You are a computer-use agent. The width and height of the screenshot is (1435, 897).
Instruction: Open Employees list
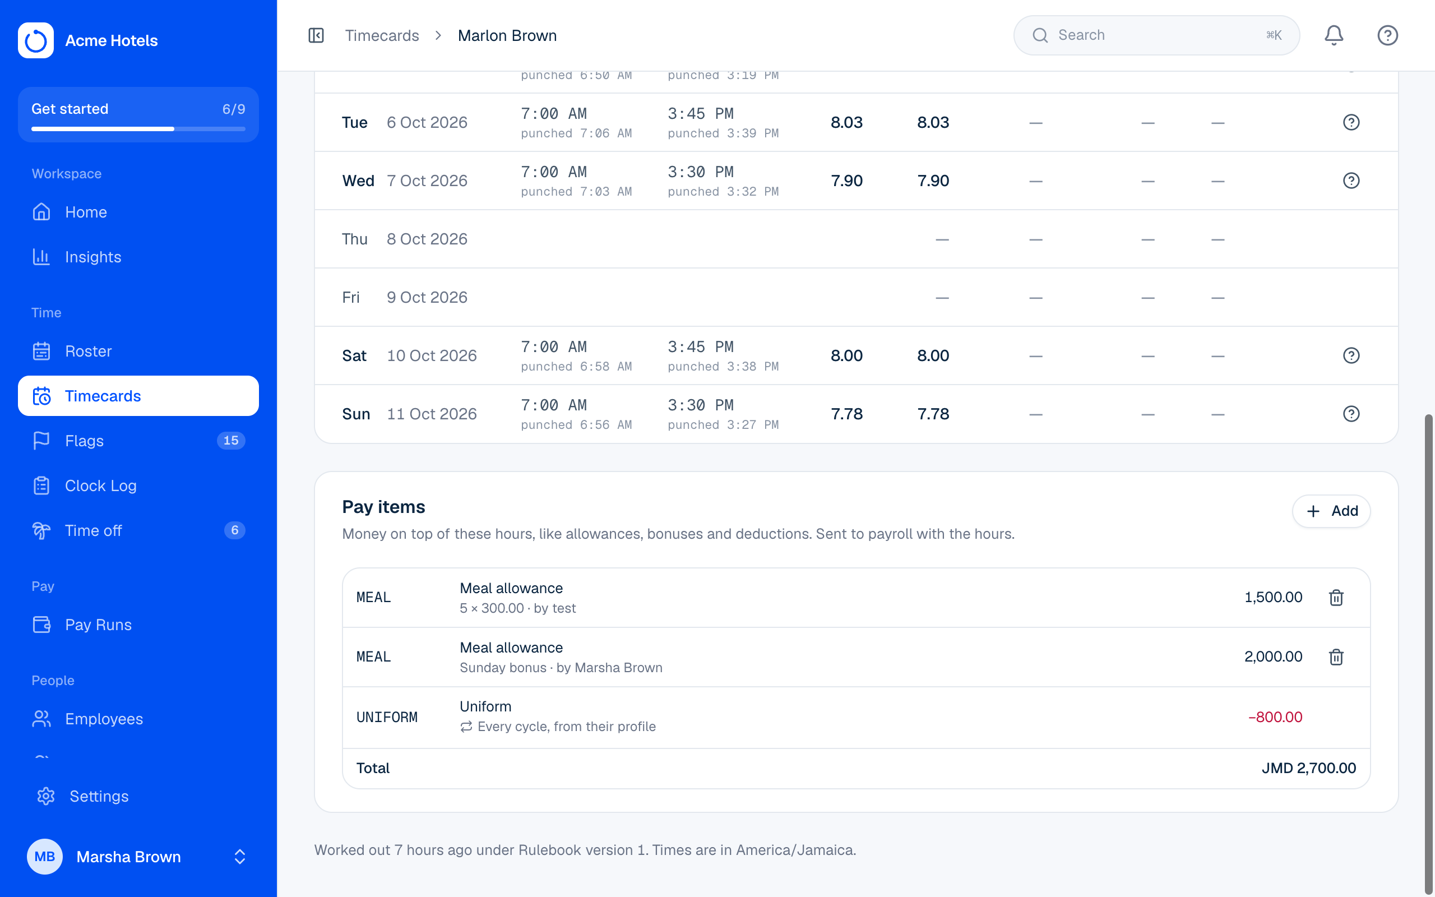point(138,718)
